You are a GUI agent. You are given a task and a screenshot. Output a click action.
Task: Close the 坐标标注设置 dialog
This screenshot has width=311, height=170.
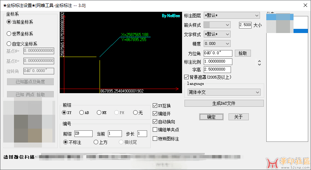click(305, 5)
